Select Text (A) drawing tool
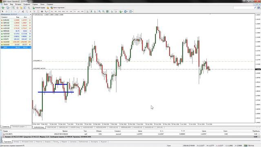Viewport: 261px width, 147px height. (31, 11)
